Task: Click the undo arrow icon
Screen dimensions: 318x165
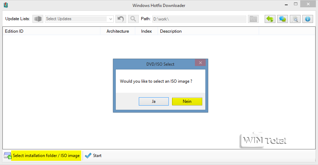Action: [121, 19]
